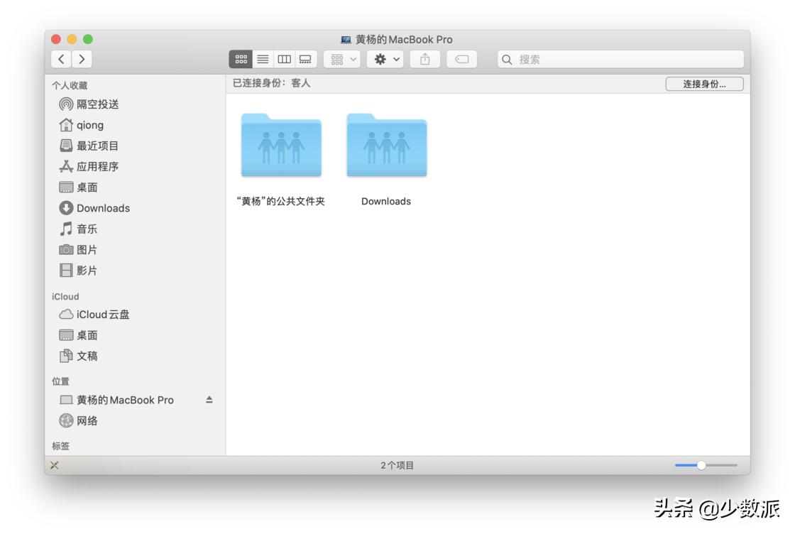Switch to list view mode

263,60
